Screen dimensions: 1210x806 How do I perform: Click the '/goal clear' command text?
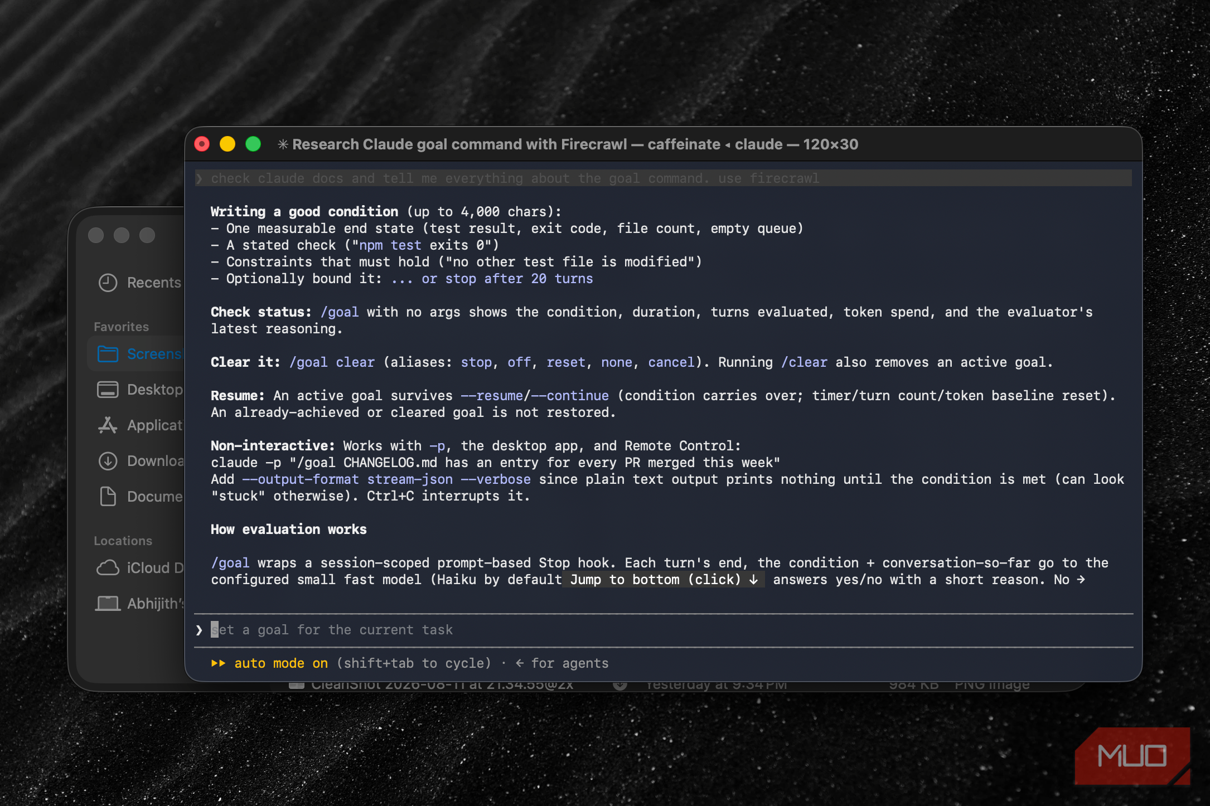(332, 362)
